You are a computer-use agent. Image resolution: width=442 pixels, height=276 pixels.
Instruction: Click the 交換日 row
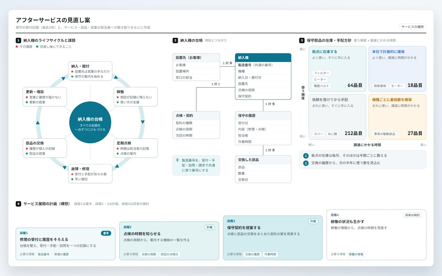coord(263,180)
